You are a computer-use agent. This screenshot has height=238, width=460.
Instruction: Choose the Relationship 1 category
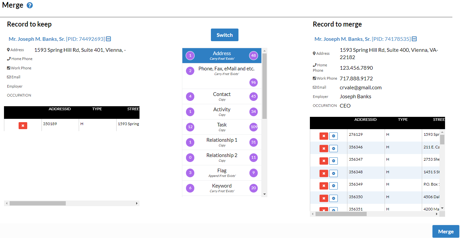click(x=222, y=142)
